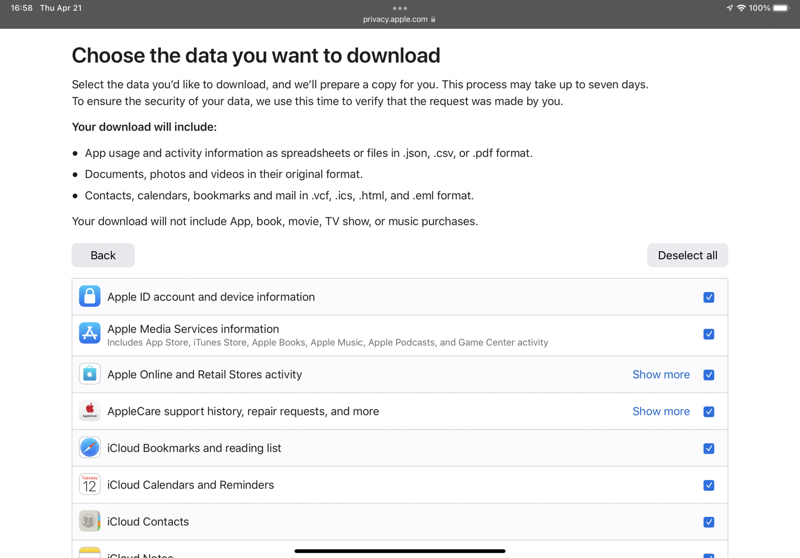Expand Show more for AppleCare support history
This screenshot has height=558, width=800.
pyautogui.click(x=661, y=411)
